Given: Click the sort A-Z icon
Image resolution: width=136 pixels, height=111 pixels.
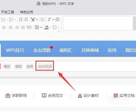Looking at the screenshot, I should pos(42,19).
